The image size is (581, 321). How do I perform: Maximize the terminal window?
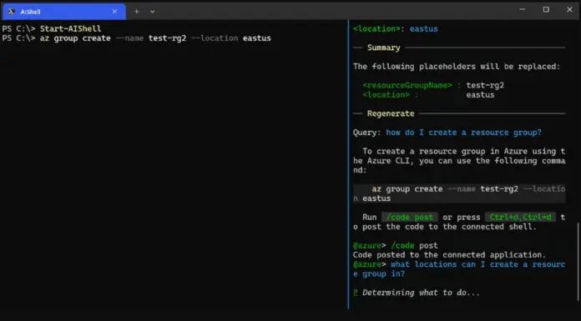pos(546,10)
